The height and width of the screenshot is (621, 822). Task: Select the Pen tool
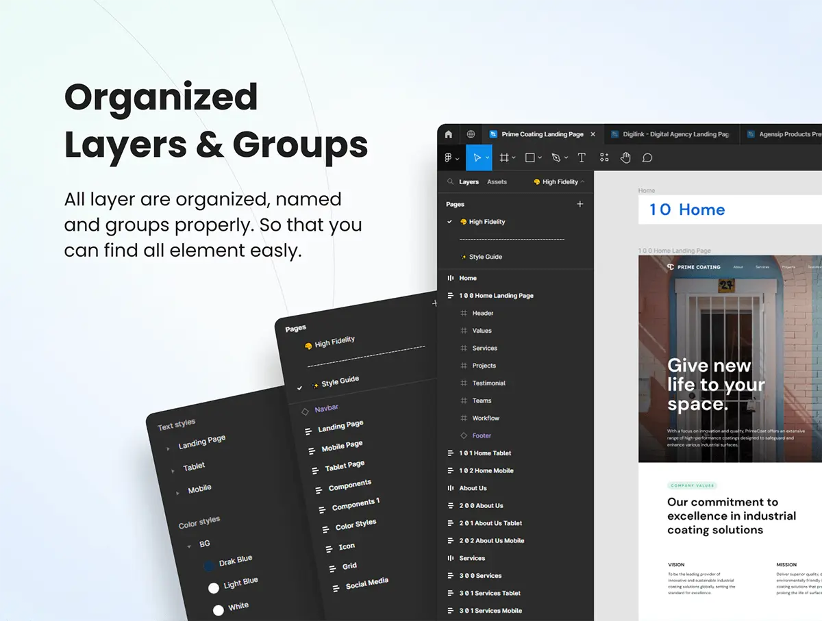pos(556,157)
